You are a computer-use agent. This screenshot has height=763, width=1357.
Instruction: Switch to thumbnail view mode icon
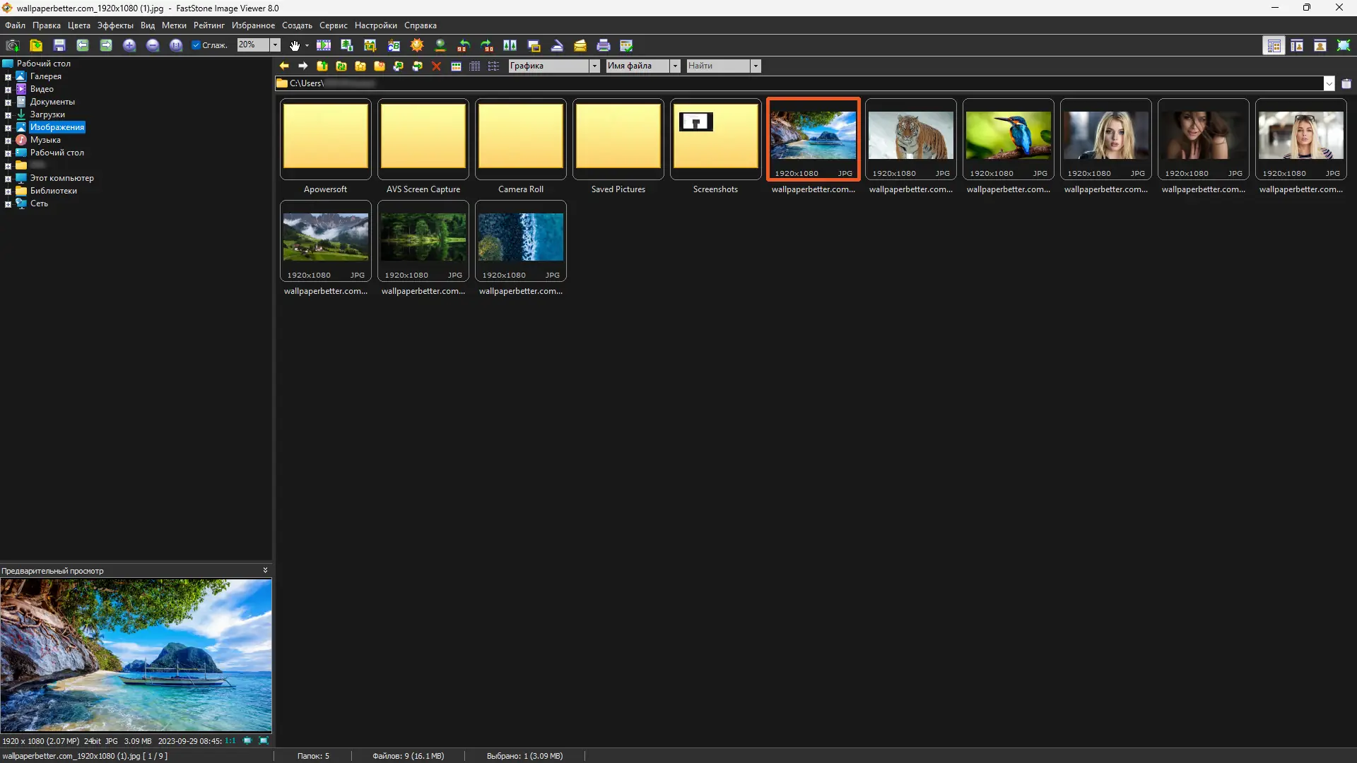pos(456,66)
